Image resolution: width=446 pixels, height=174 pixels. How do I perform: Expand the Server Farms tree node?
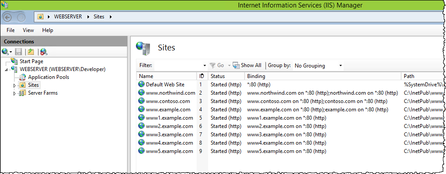(15, 93)
